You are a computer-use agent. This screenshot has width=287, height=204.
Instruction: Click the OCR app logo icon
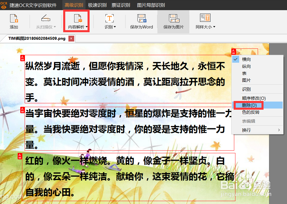tap(4, 5)
